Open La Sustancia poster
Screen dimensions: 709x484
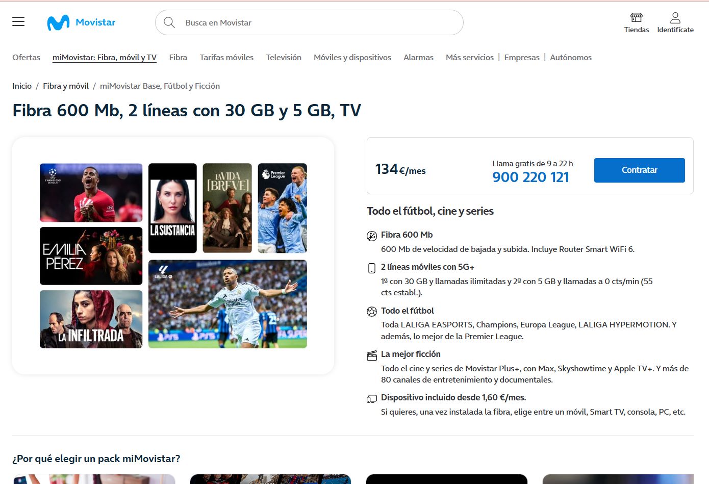[172, 208]
